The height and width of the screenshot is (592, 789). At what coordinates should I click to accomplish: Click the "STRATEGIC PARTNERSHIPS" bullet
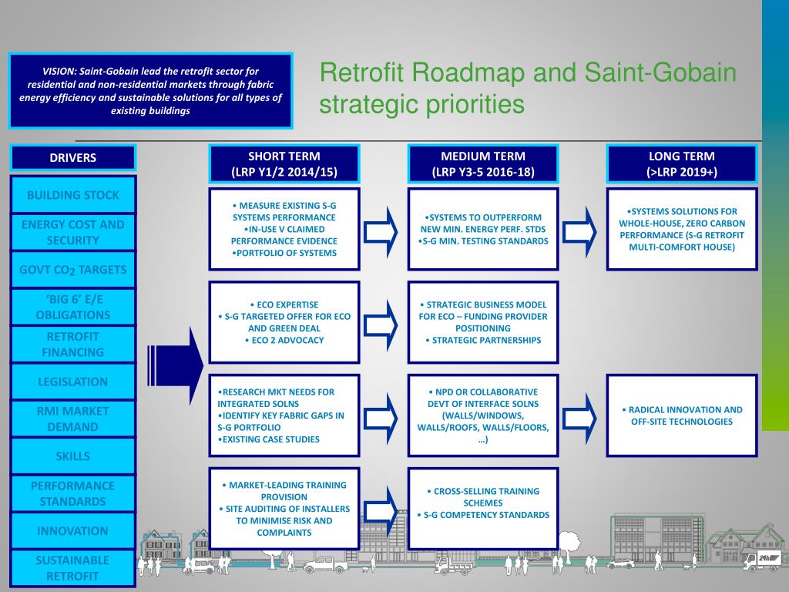pyautogui.click(x=483, y=340)
